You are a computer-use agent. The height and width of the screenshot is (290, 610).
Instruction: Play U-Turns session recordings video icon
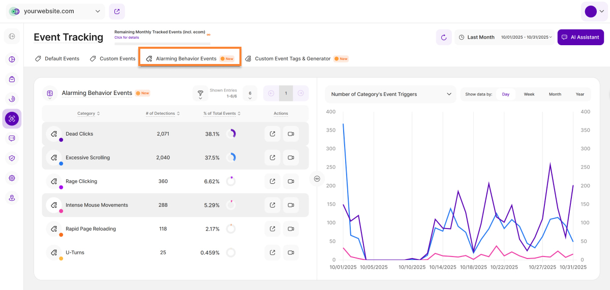291,252
